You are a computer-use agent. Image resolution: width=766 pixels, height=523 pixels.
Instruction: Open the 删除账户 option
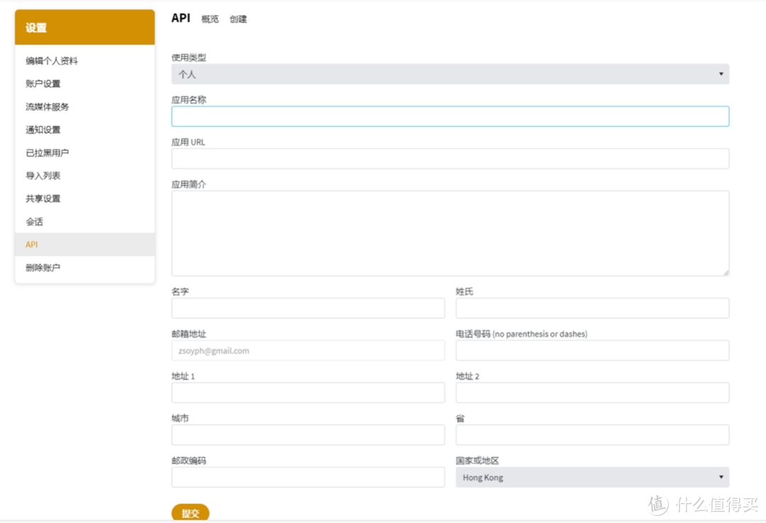tap(43, 267)
